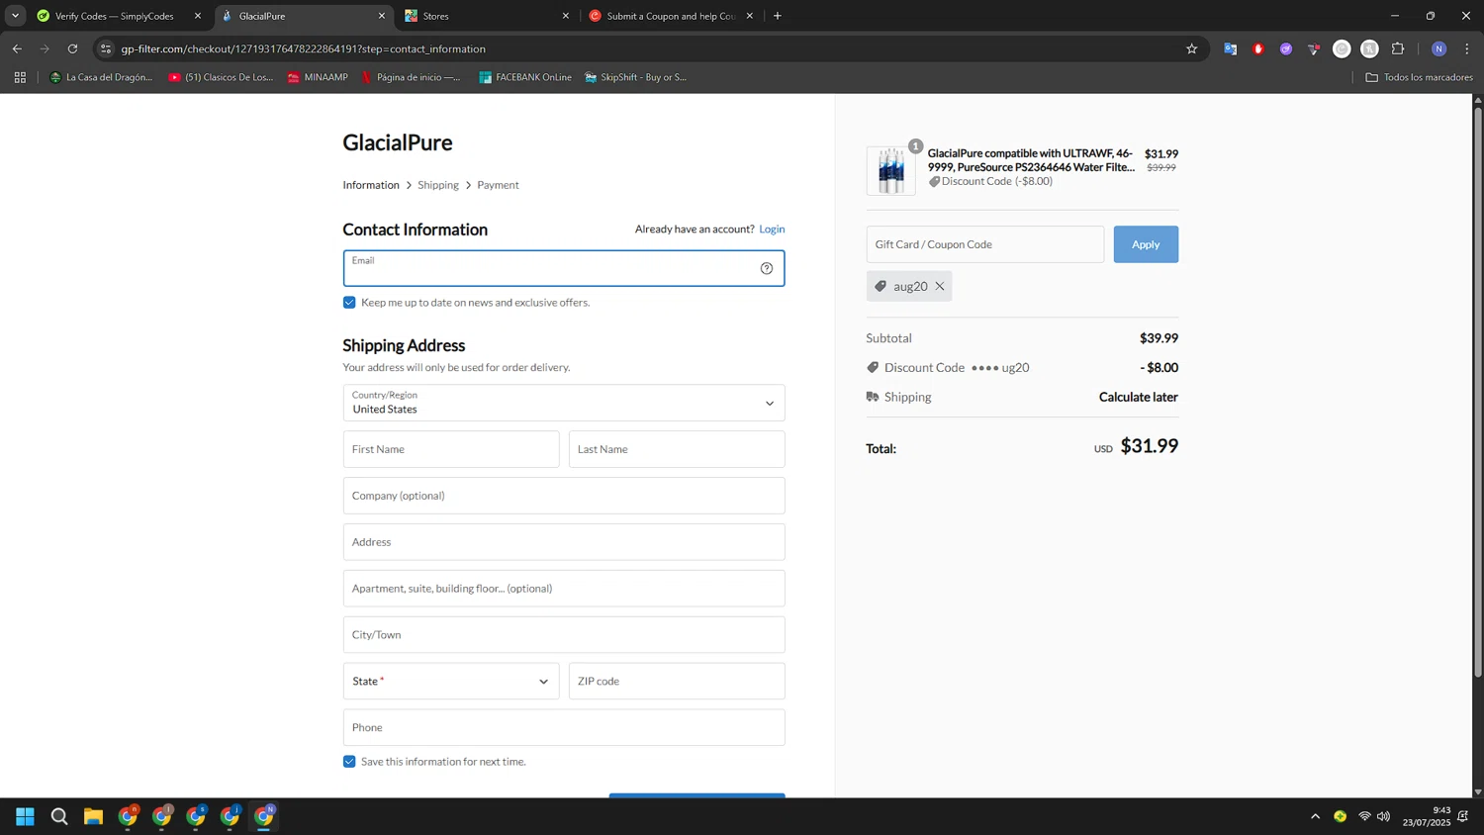Close the Verify Codes SimplyCodes tab
1484x835 pixels.
tap(198, 16)
